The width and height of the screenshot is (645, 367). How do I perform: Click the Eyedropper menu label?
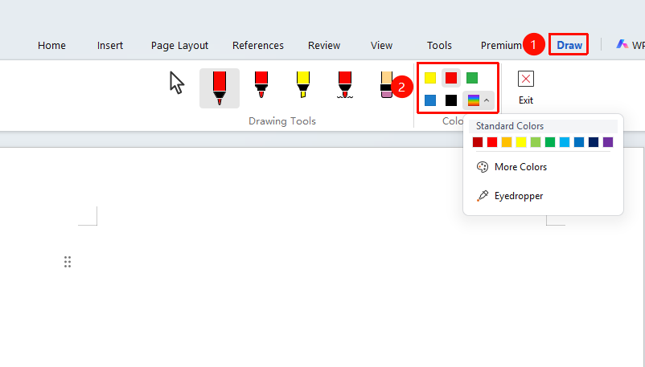519,196
